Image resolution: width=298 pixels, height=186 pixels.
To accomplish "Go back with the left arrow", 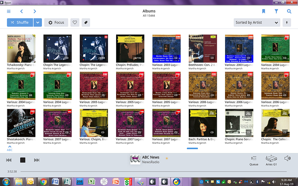I will click(x=22, y=11).
